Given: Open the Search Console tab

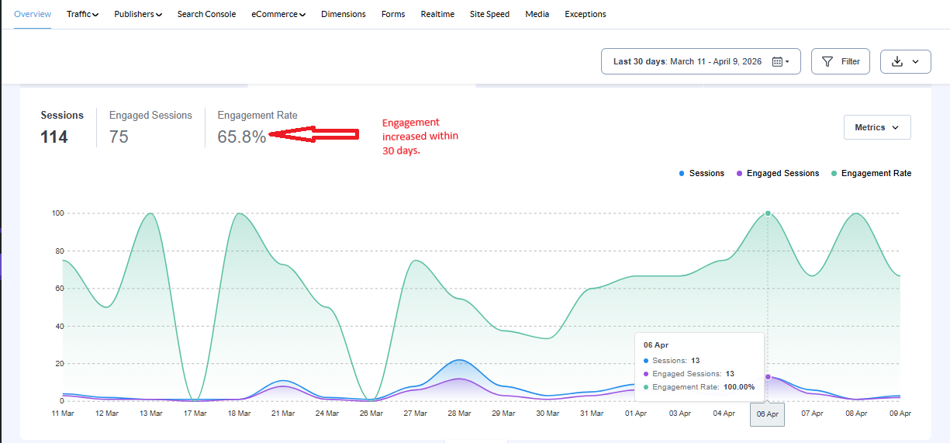Looking at the screenshot, I should click(x=206, y=14).
